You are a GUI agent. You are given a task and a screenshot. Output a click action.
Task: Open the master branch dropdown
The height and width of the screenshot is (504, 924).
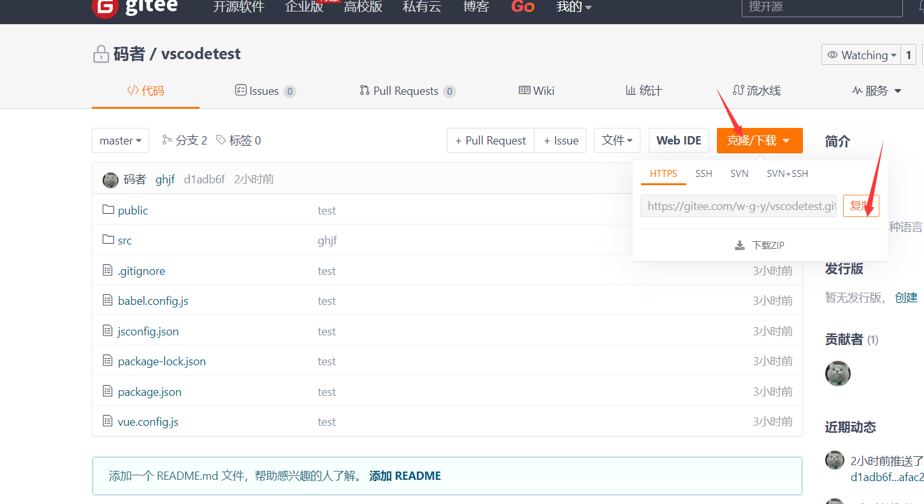(120, 140)
